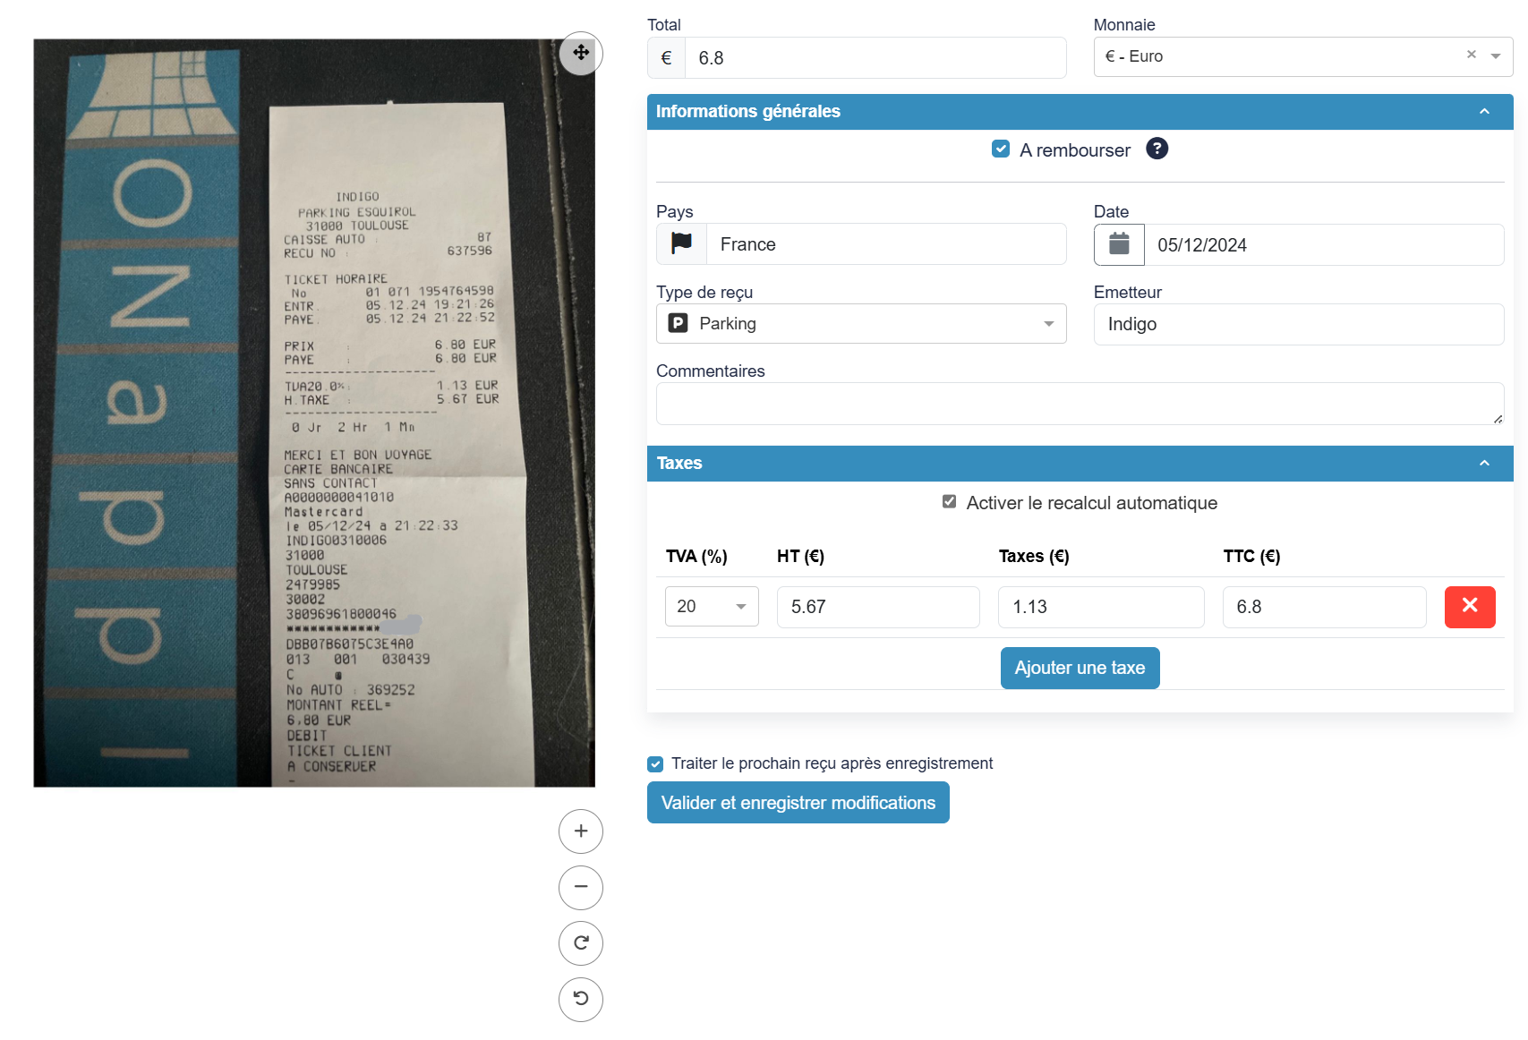Viewport: 1528px width, 1040px height.
Task: Delete the 20% tax row
Action: point(1469,607)
